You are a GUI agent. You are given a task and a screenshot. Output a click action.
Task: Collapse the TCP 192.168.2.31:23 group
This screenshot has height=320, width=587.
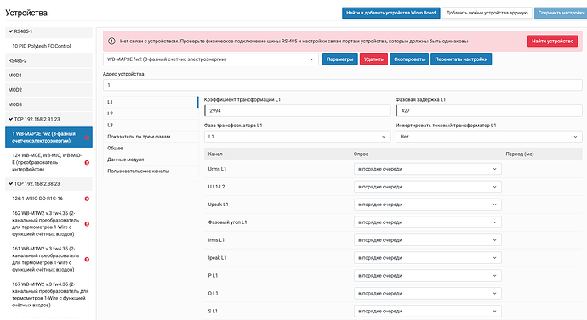pyautogui.click(x=10, y=119)
